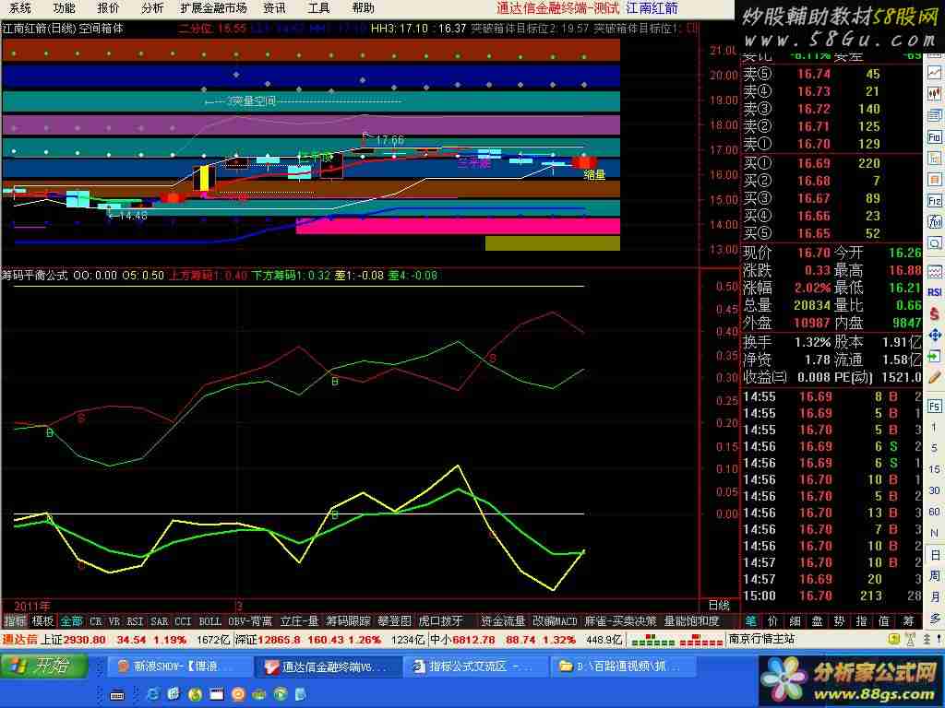The height and width of the screenshot is (708, 945).
Task: Click the f(x) formula icon in sidebar
Action: tap(935, 222)
